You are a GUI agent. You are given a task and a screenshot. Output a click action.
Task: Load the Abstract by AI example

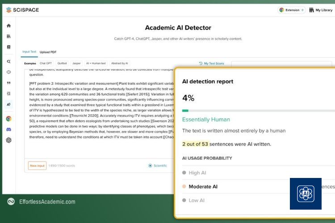120,63
